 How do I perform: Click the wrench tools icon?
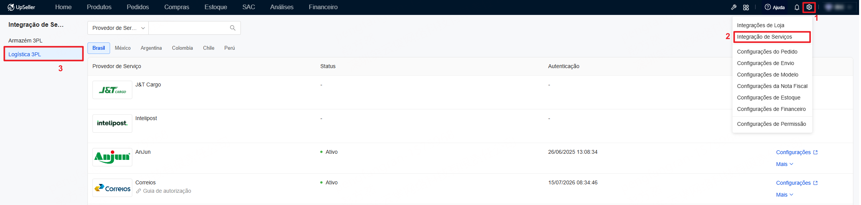tap(734, 7)
